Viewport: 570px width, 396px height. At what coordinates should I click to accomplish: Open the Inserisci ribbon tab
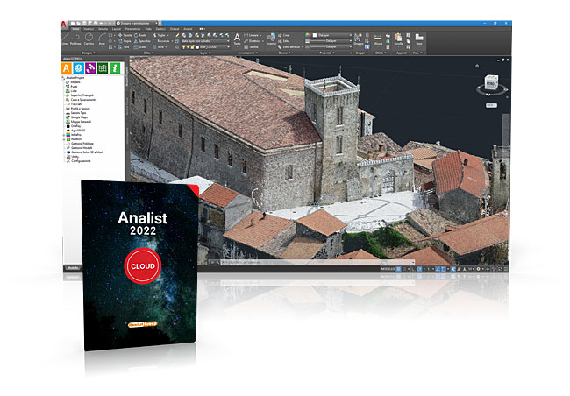click(89, 29)
